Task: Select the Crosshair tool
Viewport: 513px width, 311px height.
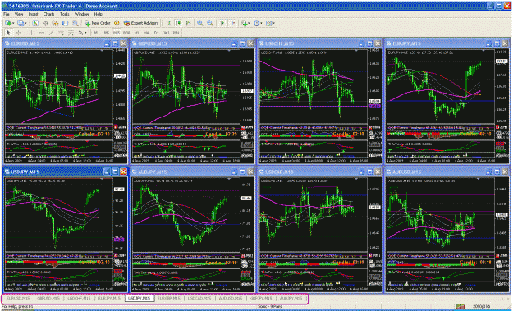Action: 18,33
